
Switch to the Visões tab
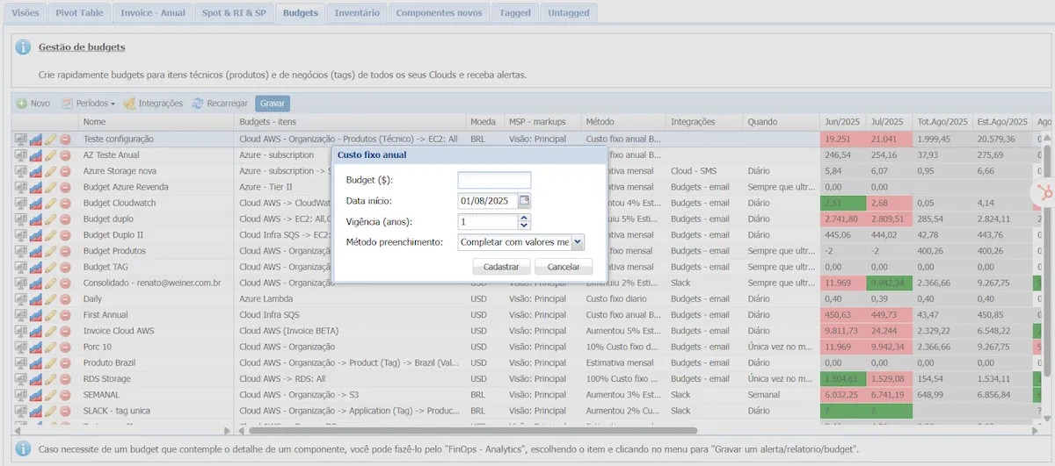pos(25,13)
